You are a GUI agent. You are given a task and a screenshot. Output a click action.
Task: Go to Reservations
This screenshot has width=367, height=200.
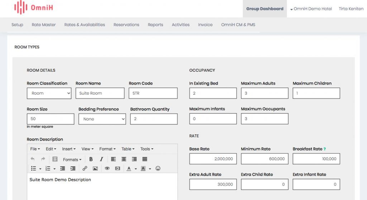click(127, 25)
